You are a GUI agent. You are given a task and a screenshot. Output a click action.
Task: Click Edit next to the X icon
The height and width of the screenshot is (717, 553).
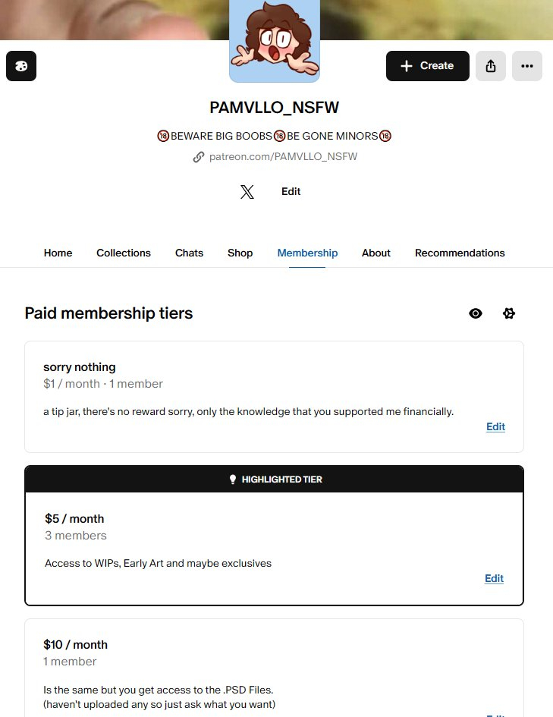[291, 192]
